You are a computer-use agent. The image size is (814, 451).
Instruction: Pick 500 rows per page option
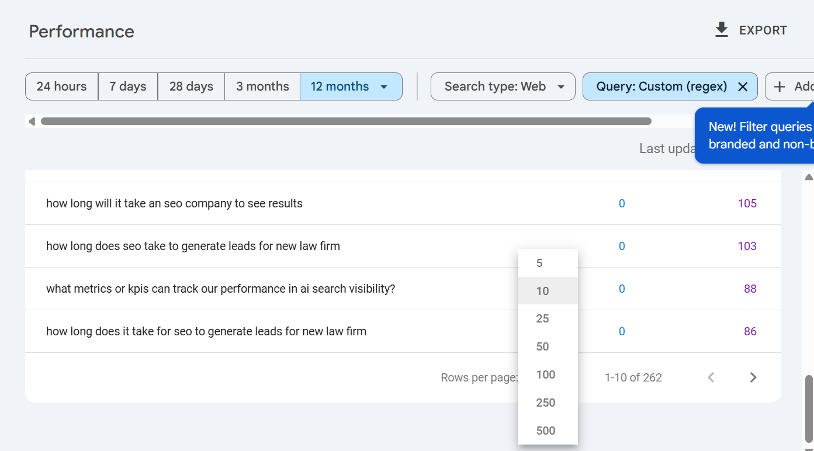(x=546, y=431)
